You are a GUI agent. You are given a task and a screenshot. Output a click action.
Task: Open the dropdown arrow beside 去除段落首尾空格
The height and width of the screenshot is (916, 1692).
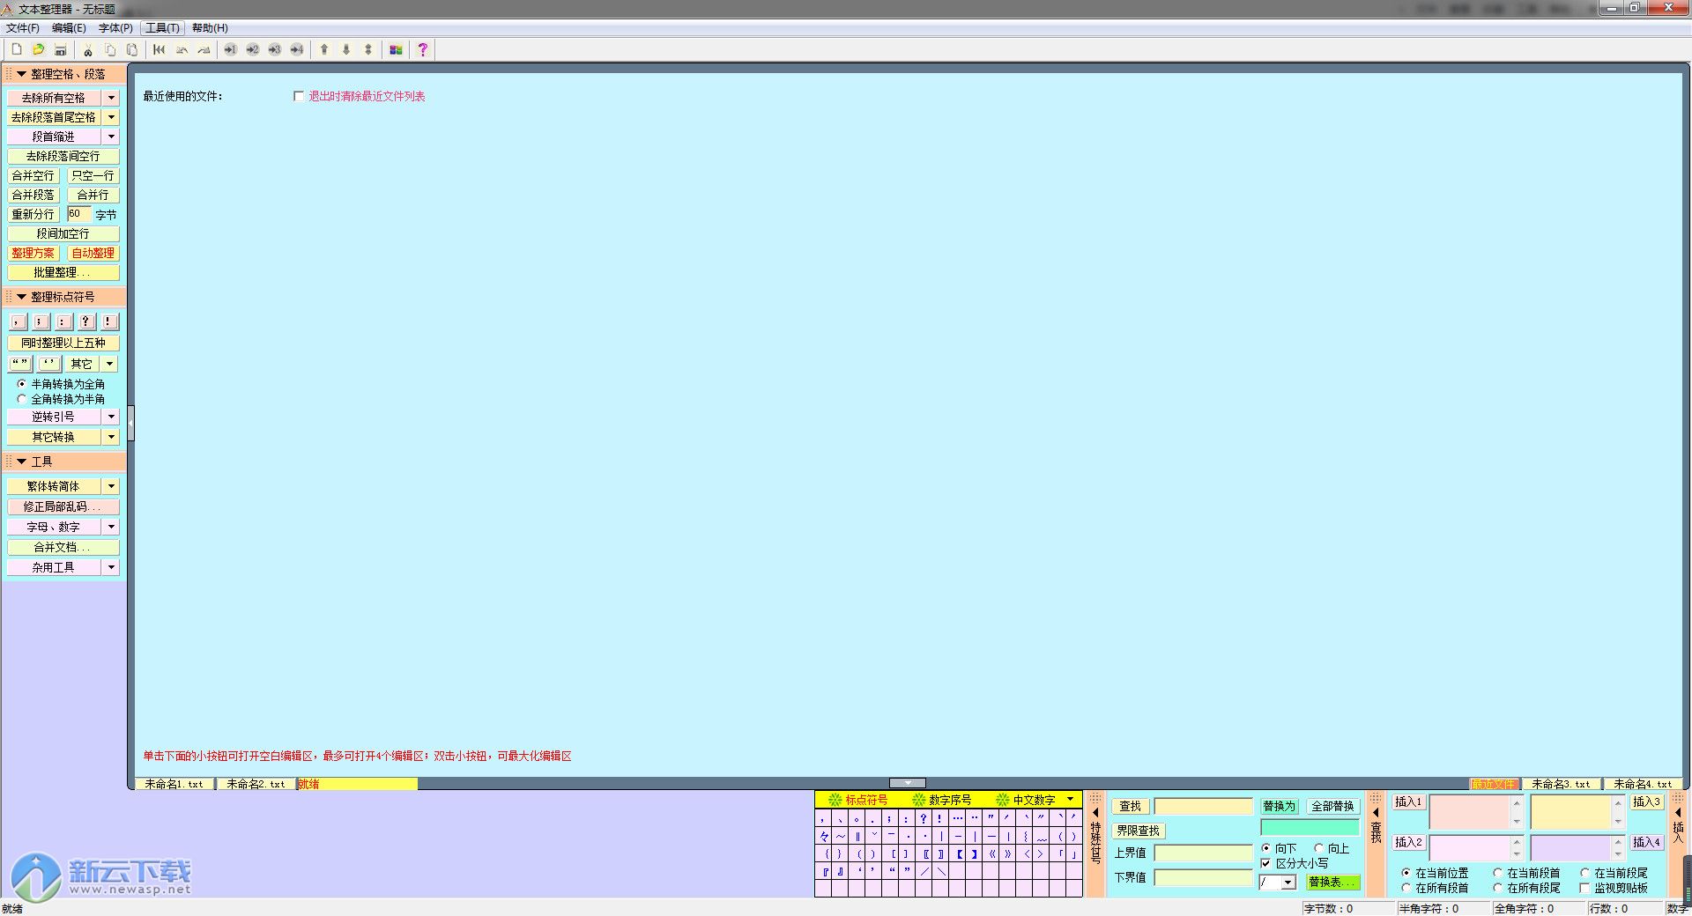click(111, 117)
